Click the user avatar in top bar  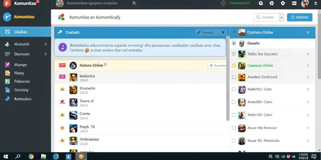point(305,3)
